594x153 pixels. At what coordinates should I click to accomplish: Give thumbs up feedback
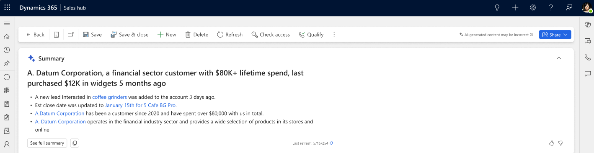coord(551,143)
